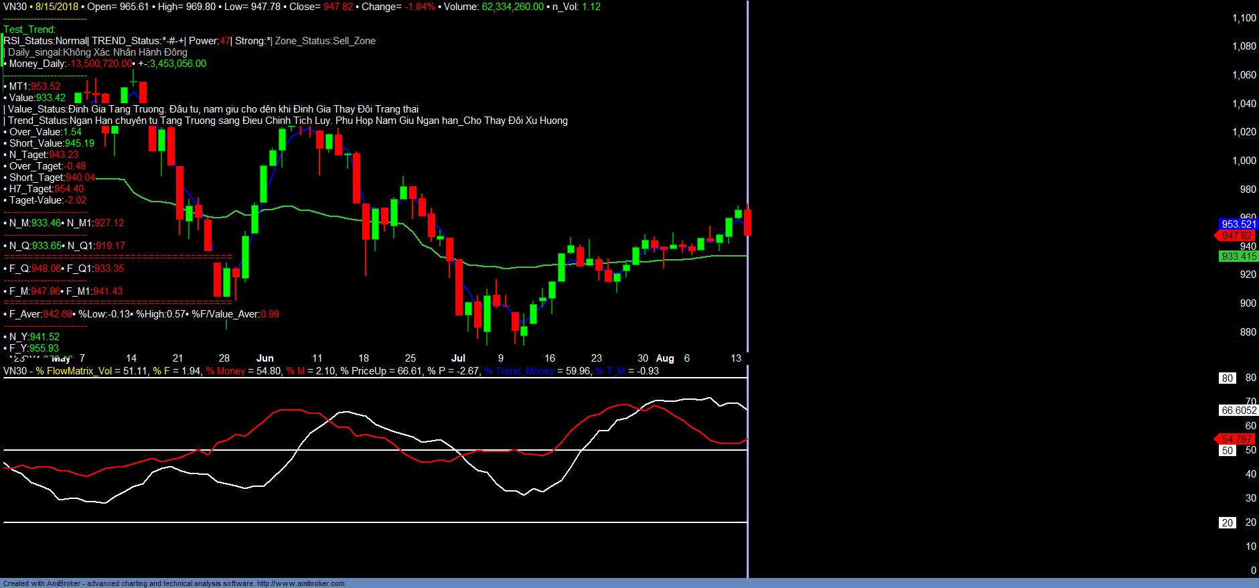Click the % FlowMatrix_Vol indicator label
This screenshot has width=1259, height=588.
click(x=74, y=371)
